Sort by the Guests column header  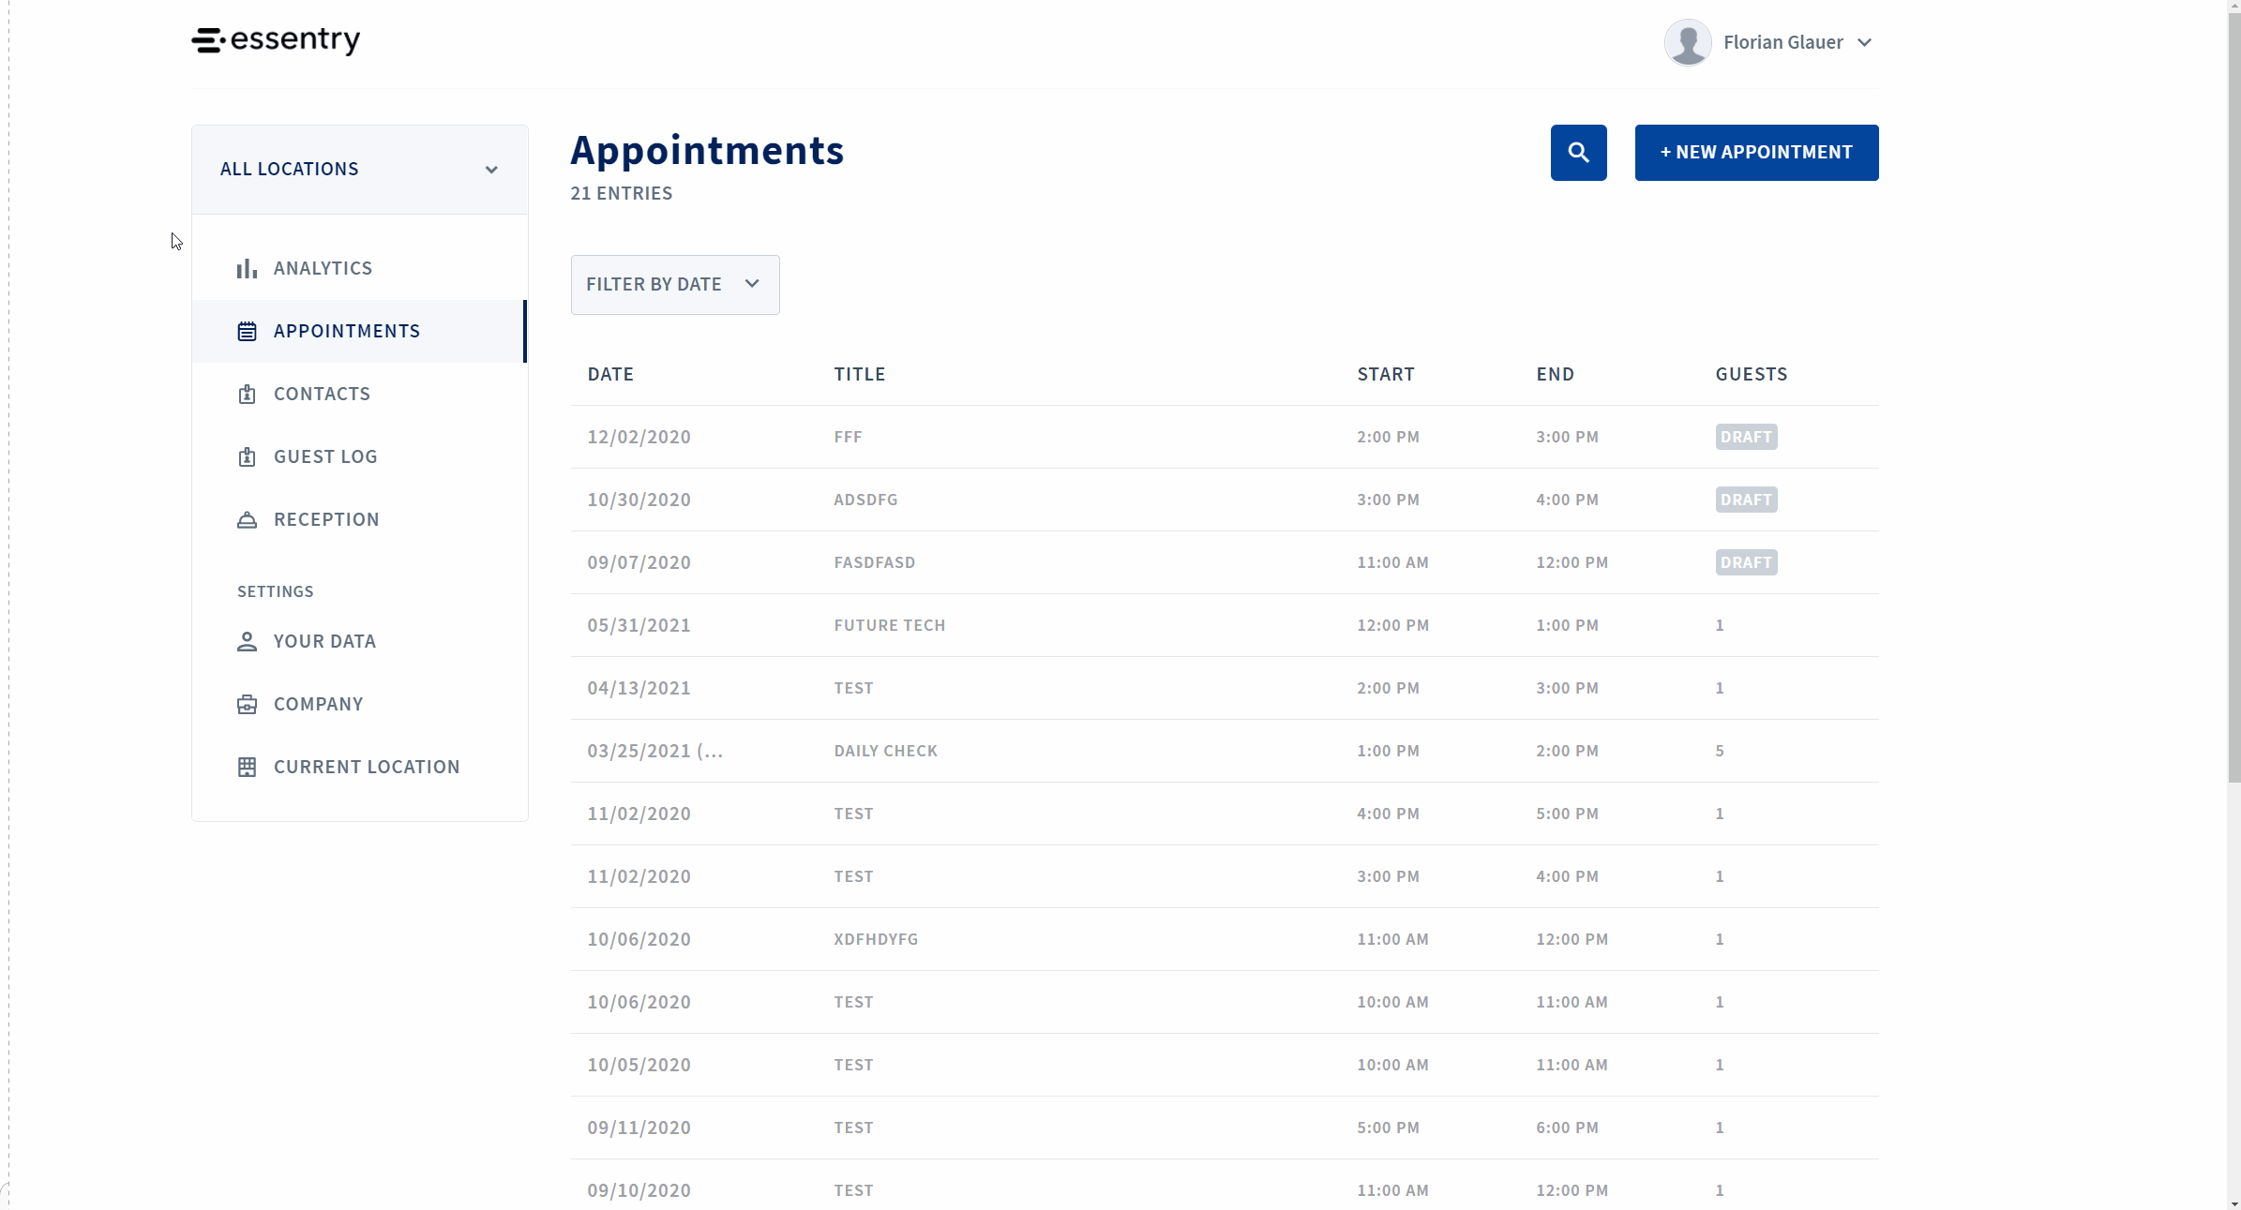(x=1752, y=375)
